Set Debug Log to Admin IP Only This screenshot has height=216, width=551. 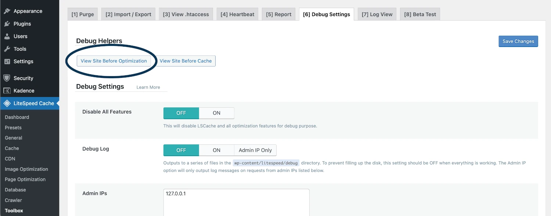(255, 150)
